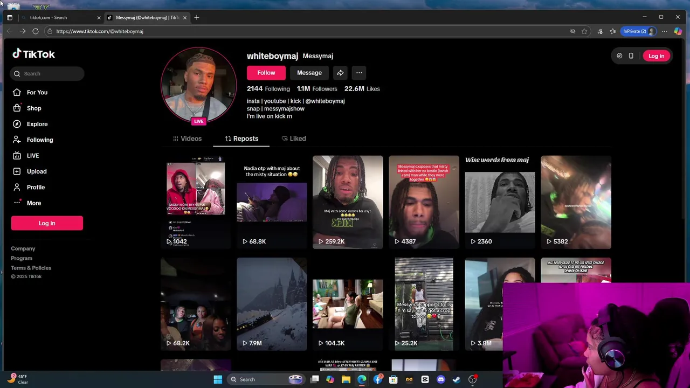This screenshot has height=388, width=690.
Task: Follow the whiteboymaj profile
Action: click(266, 73)
